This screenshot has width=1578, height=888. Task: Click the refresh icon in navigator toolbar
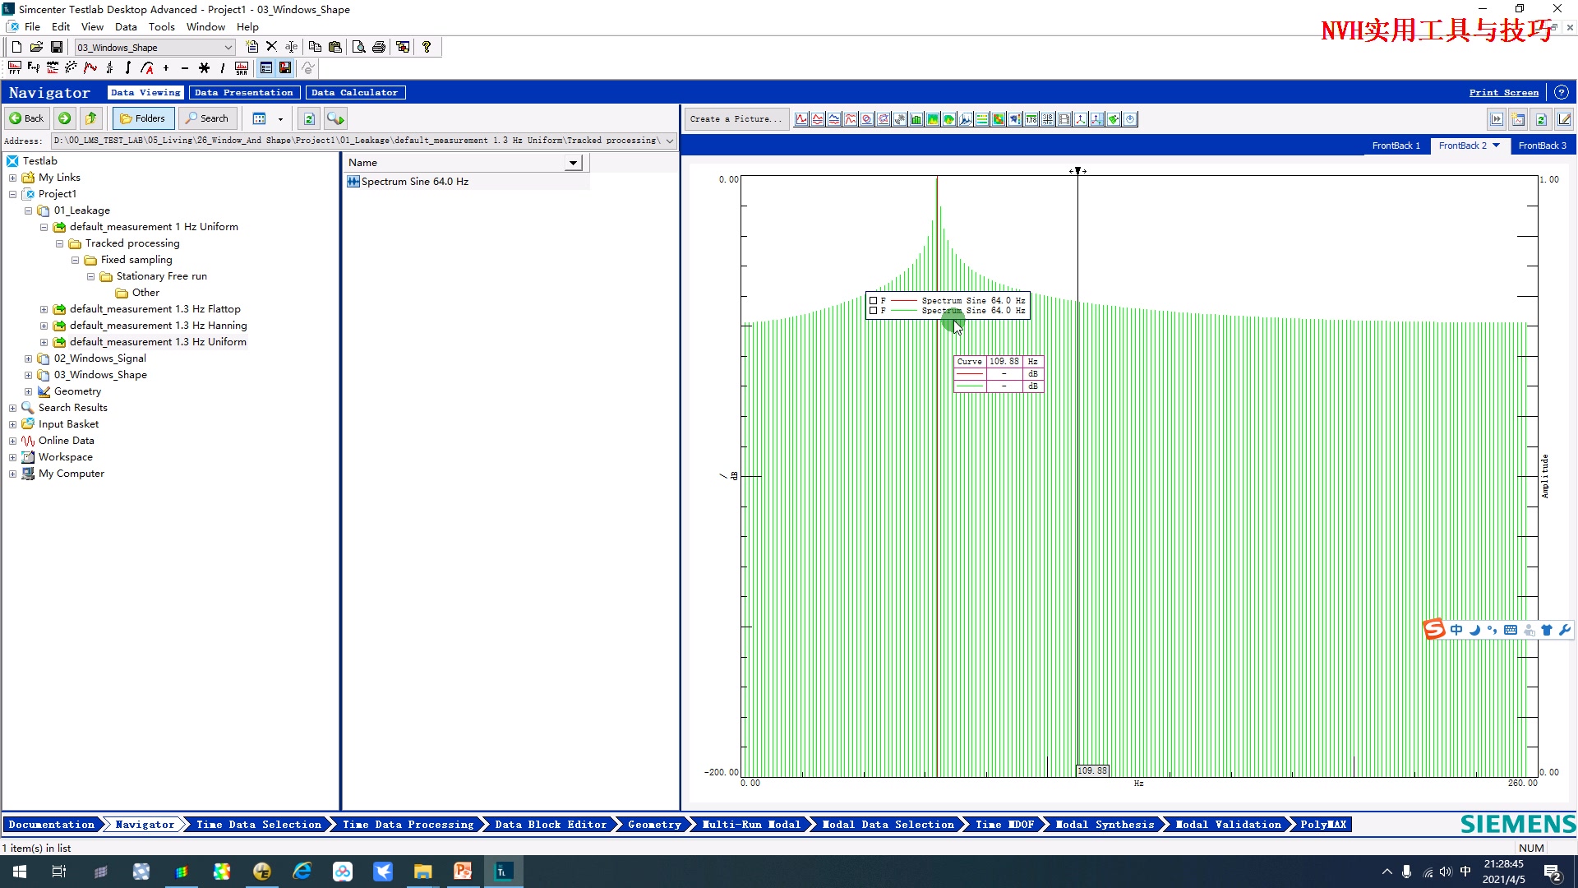point(309,118)
